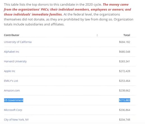Open the Apple Inc contributor link
Viewport: 145px width, 124px height.
point(10,71)
